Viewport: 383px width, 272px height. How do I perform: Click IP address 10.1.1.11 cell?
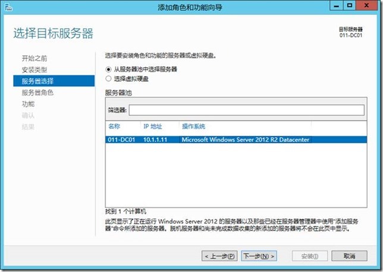[x=155, y=140]
